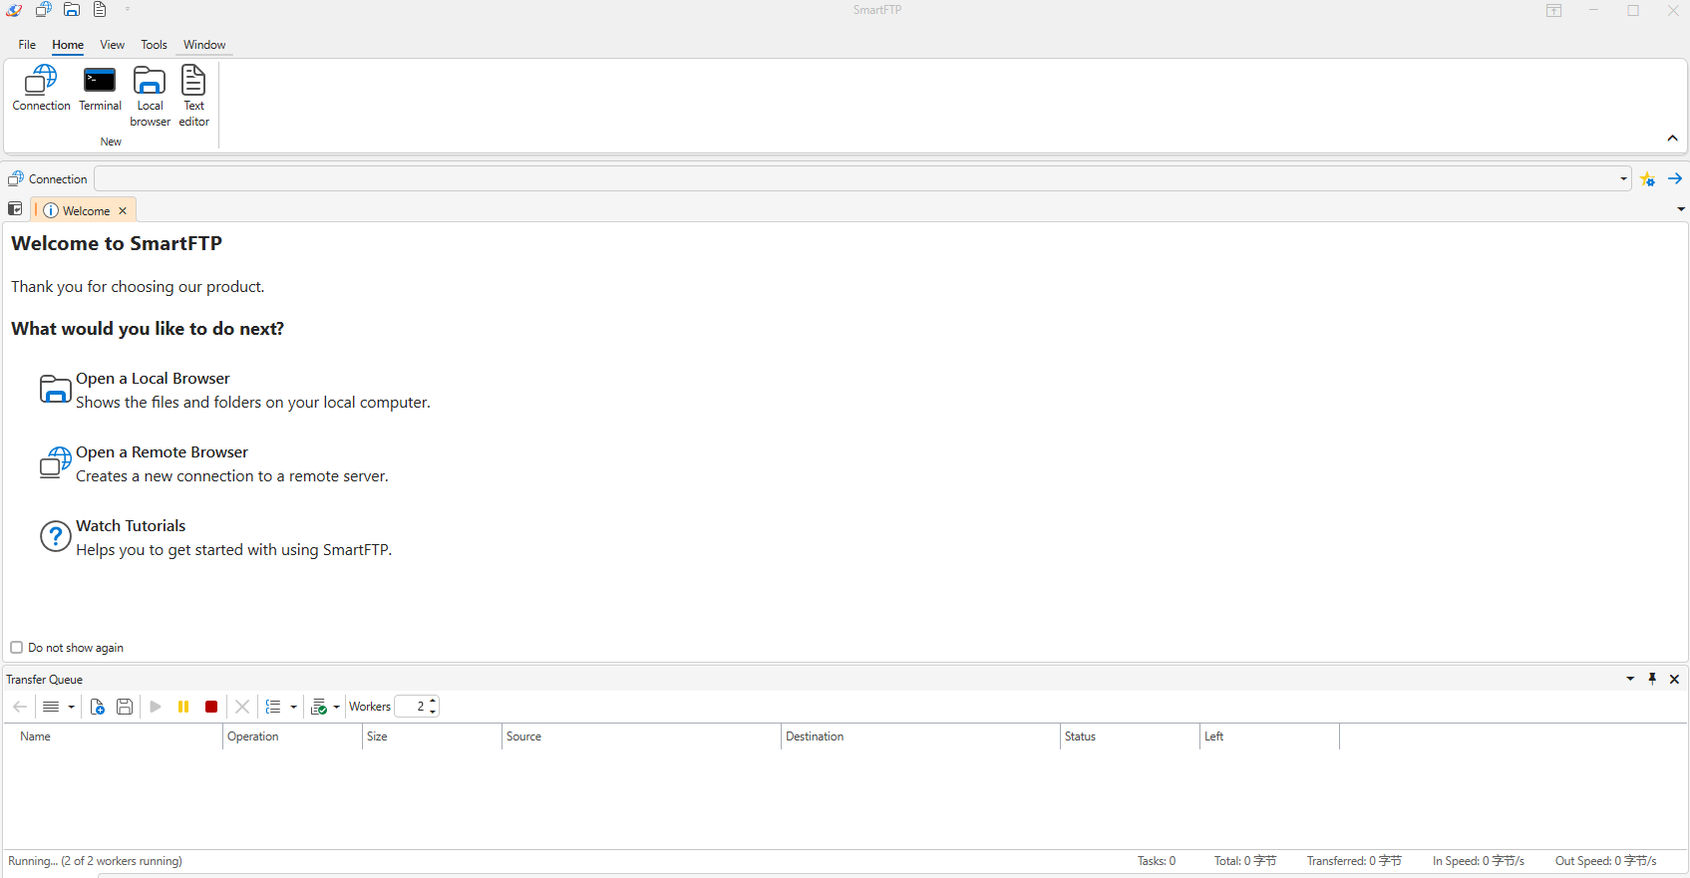Click the Destination column header
1690x878 pixels.
[x=920, y=736]
